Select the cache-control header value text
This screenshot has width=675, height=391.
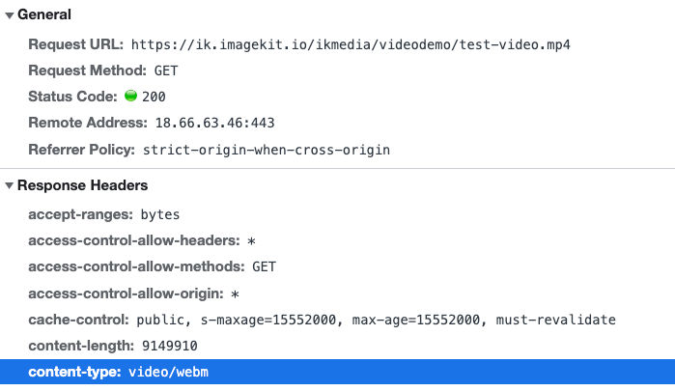coord(377,320)
